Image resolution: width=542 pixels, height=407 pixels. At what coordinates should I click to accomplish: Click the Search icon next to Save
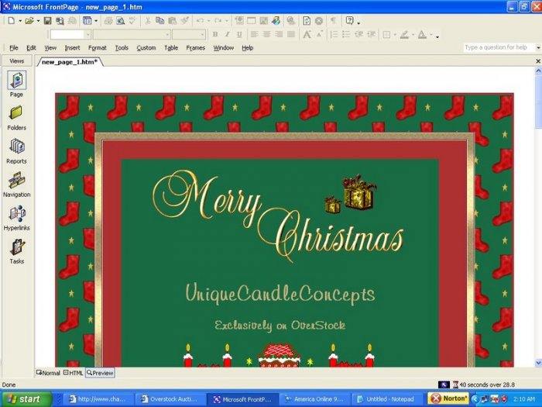pyautogui.click(x=60, y=21)
